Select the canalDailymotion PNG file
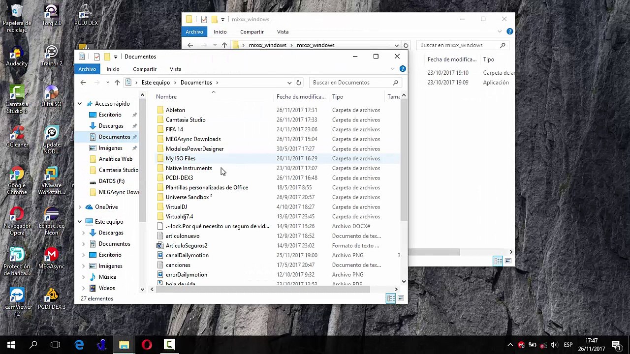This screenshot has height=354, width=630. click(x=187, y=255)
